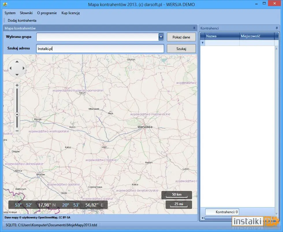Pan the map right with the east arrow
The height and width of the screenshot is (232, 283).
coord(23,68)
